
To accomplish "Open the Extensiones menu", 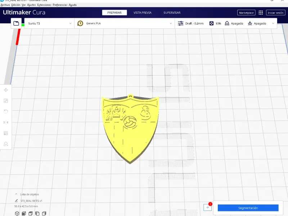I will point(44,5).
